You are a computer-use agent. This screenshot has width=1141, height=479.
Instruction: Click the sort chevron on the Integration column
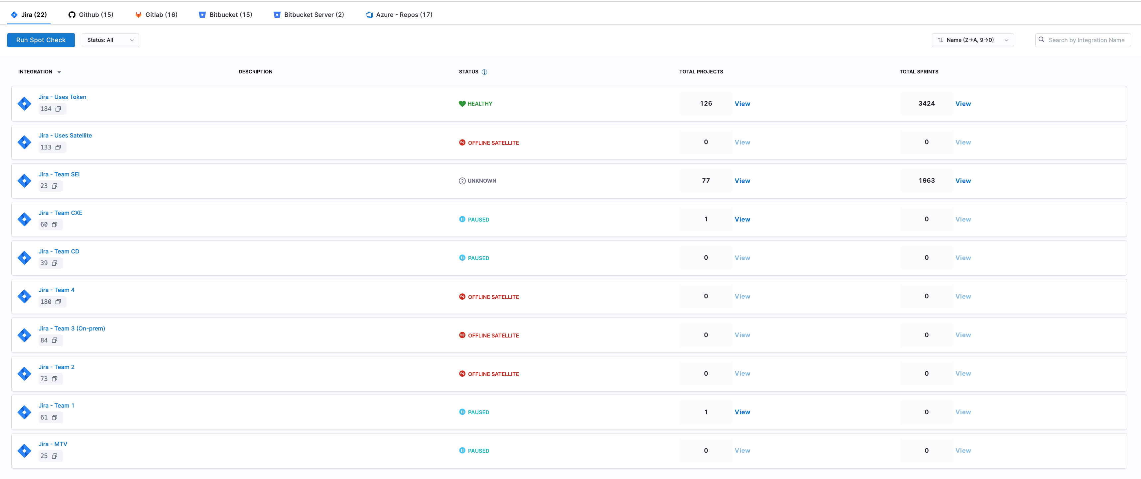point(60,72)
